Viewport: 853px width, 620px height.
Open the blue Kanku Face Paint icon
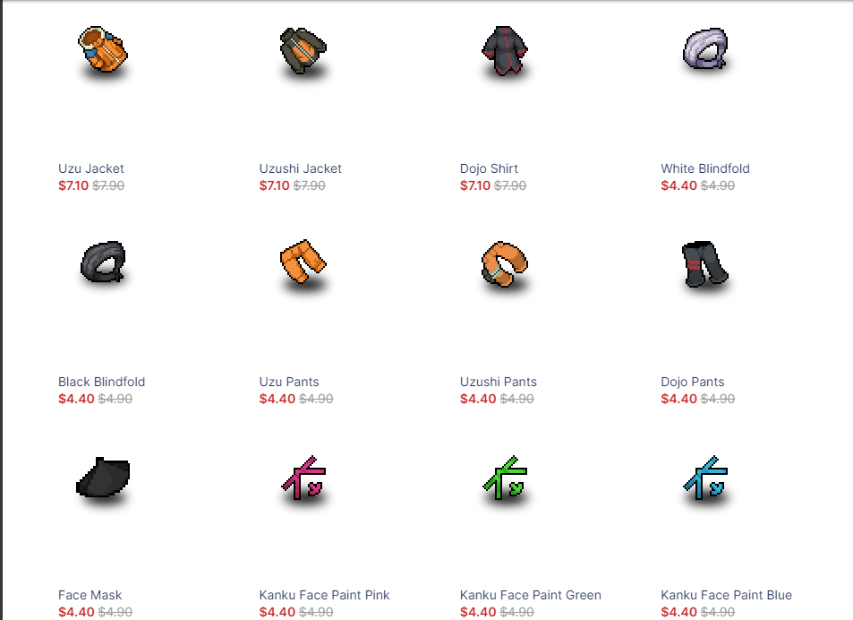click(705, 478)
